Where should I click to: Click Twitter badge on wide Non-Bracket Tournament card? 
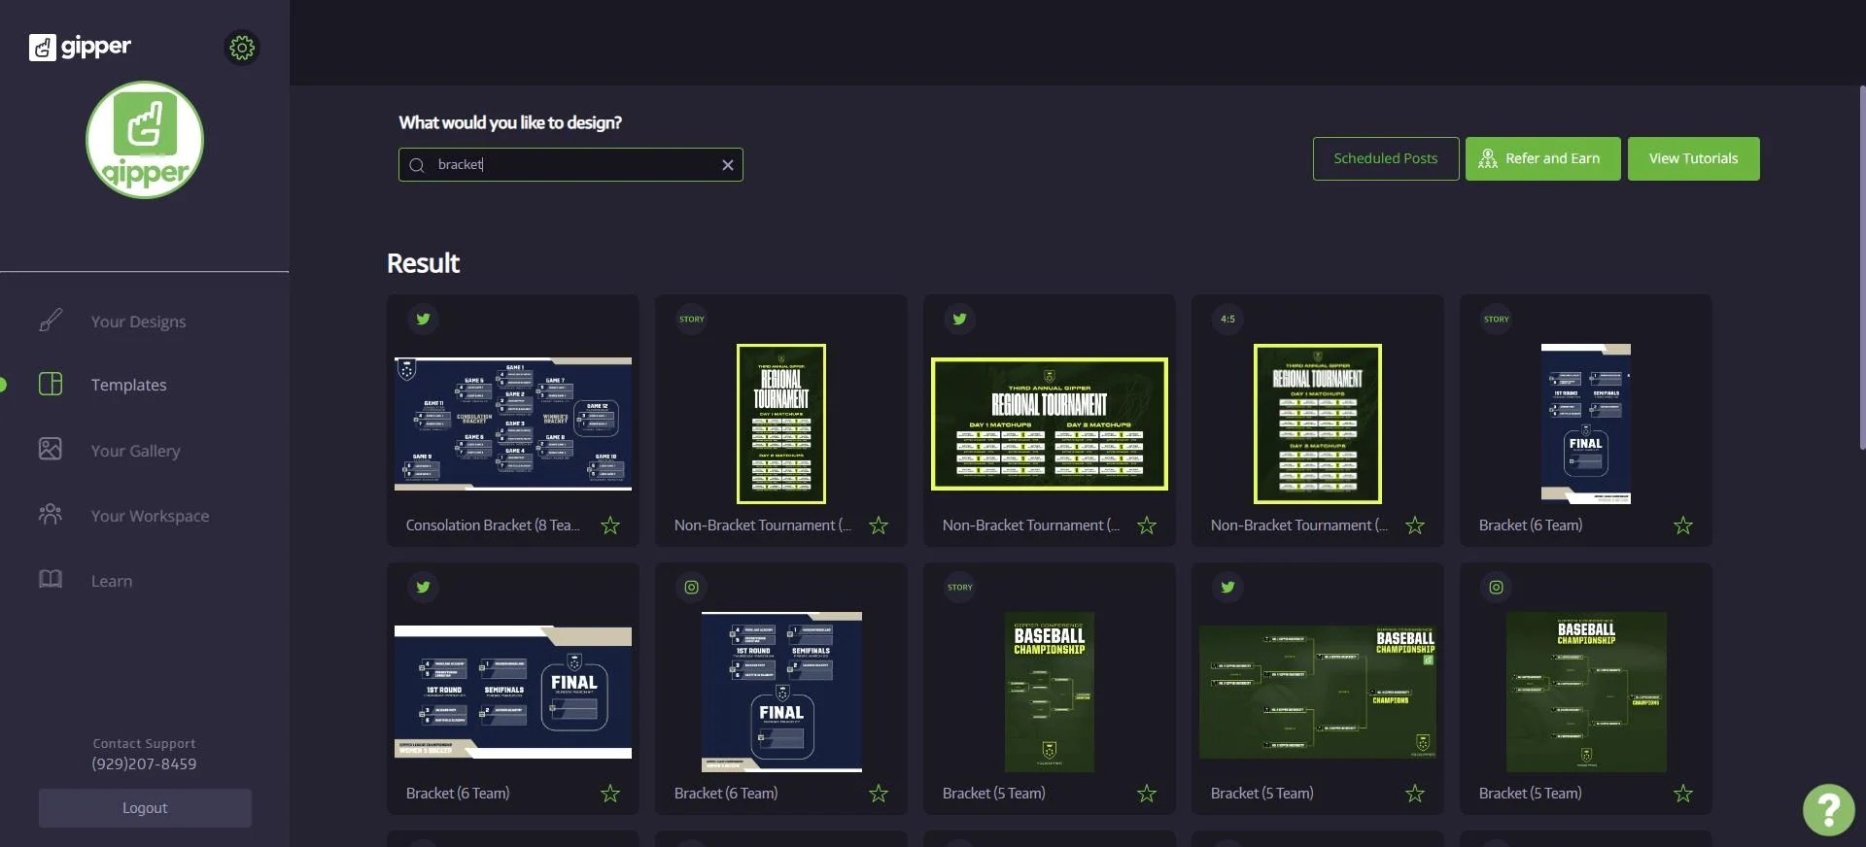[x=959, y=319]
